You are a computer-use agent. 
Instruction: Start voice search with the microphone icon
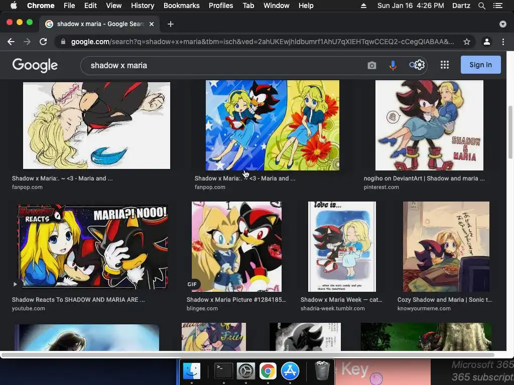[393, 66]
